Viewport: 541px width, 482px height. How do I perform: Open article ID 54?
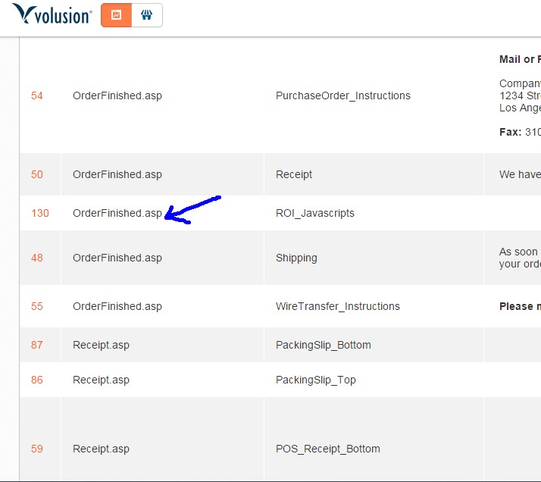pos(37,95)
